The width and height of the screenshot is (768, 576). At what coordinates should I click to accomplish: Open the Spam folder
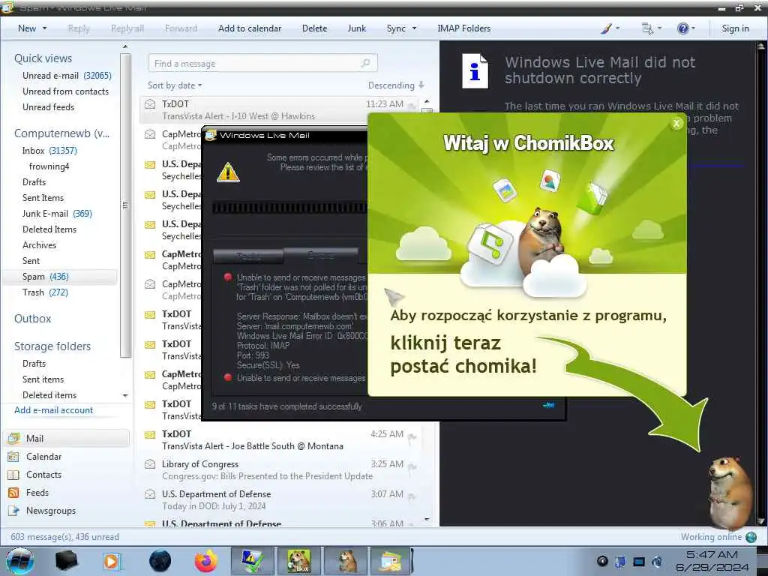coord(60,276)
